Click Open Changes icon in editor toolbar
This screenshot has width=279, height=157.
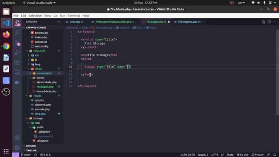point(263,22)
